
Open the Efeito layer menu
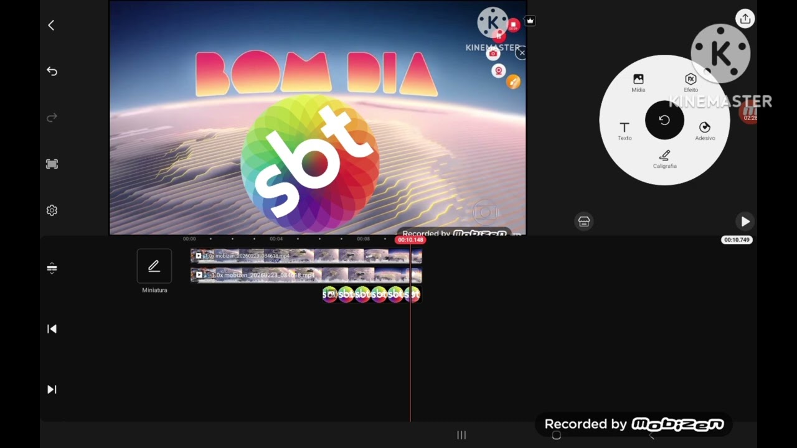pos(691,82)
